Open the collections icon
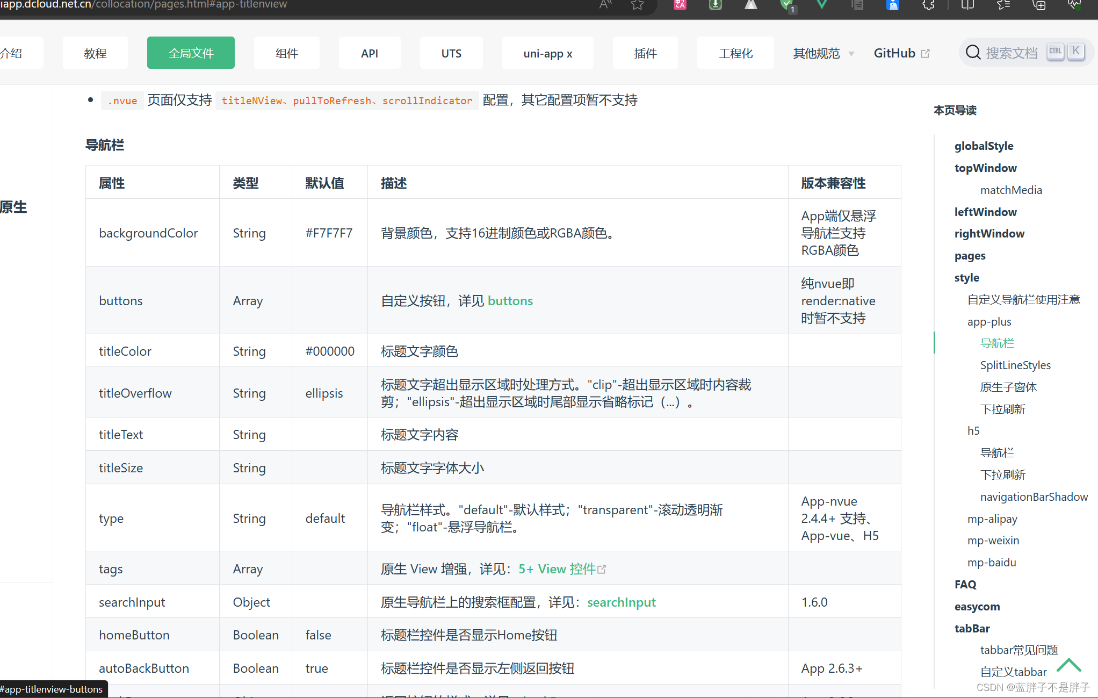Image resolution: width=1098 pixels, height=698 pixels. coord(1039,4)
